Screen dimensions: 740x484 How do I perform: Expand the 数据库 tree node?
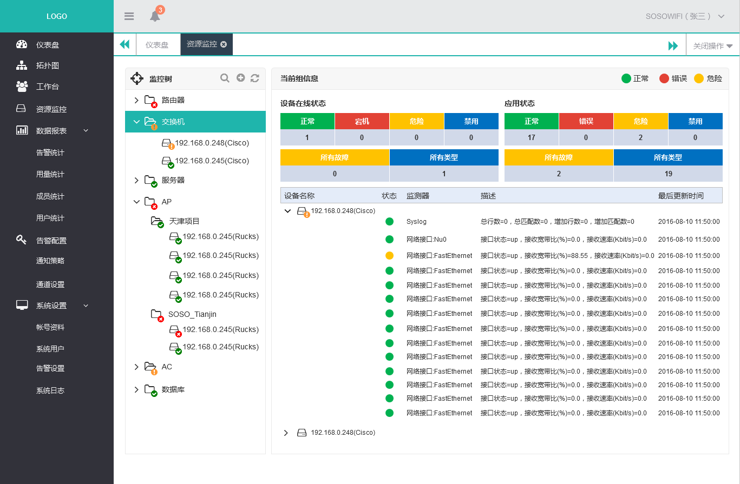(x=136, y=389)
